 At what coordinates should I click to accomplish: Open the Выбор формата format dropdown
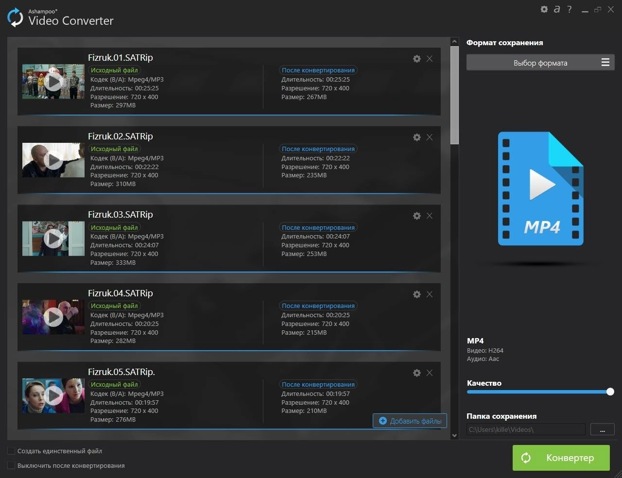540,63
